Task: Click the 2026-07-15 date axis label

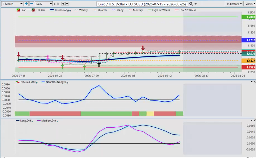Action: [19, 76]
